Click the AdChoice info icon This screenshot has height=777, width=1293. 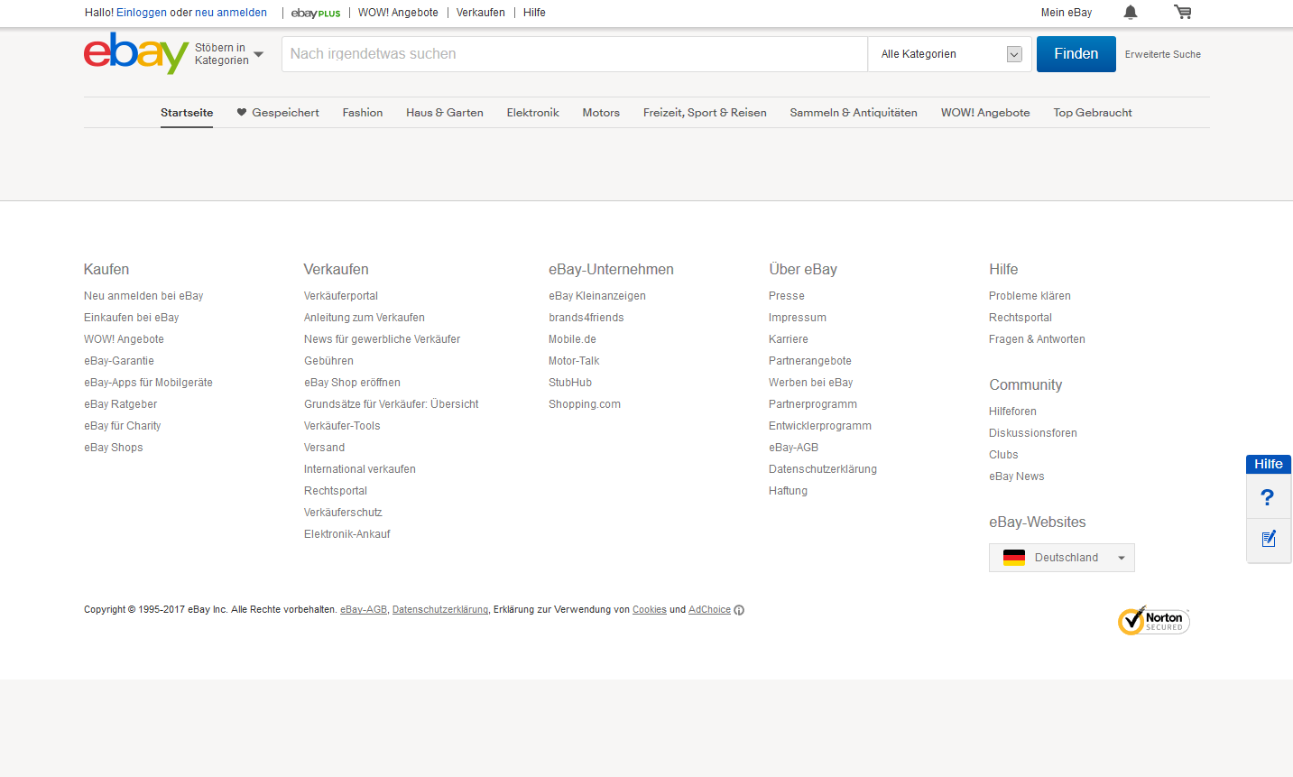pyautogui.click(x=739, y=610)
